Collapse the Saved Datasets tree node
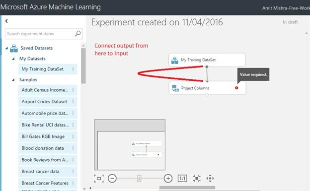The width and height of the screenshot is (310, 191). coord(6,48)
